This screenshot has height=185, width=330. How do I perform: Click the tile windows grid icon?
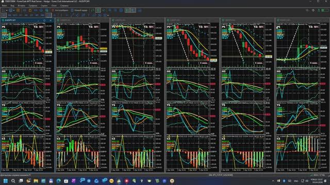[x=121, y=10]
